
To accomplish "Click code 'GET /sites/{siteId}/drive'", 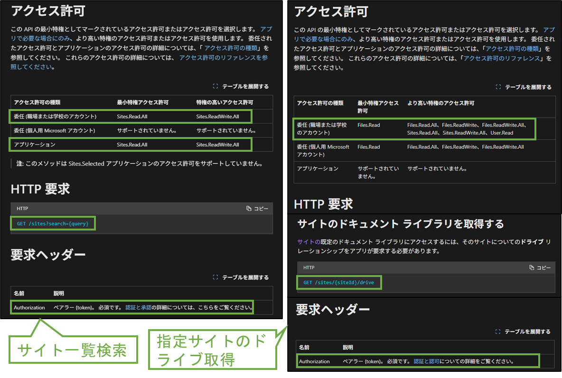I will click(x=339, y=283).
